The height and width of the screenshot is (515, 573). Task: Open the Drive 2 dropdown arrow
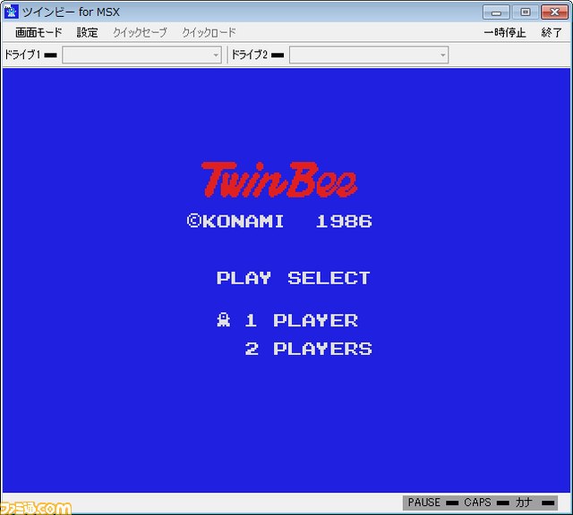[x=442, y=55]
